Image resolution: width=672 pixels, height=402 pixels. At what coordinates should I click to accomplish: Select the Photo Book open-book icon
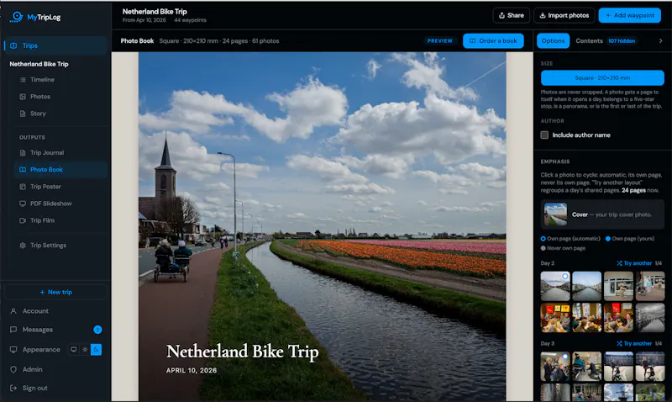pyautogui.click(x=23, y=170)
